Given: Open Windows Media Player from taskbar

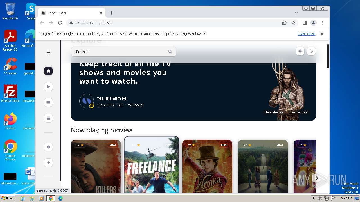Looking at the screenshot, I should [41, 198].
